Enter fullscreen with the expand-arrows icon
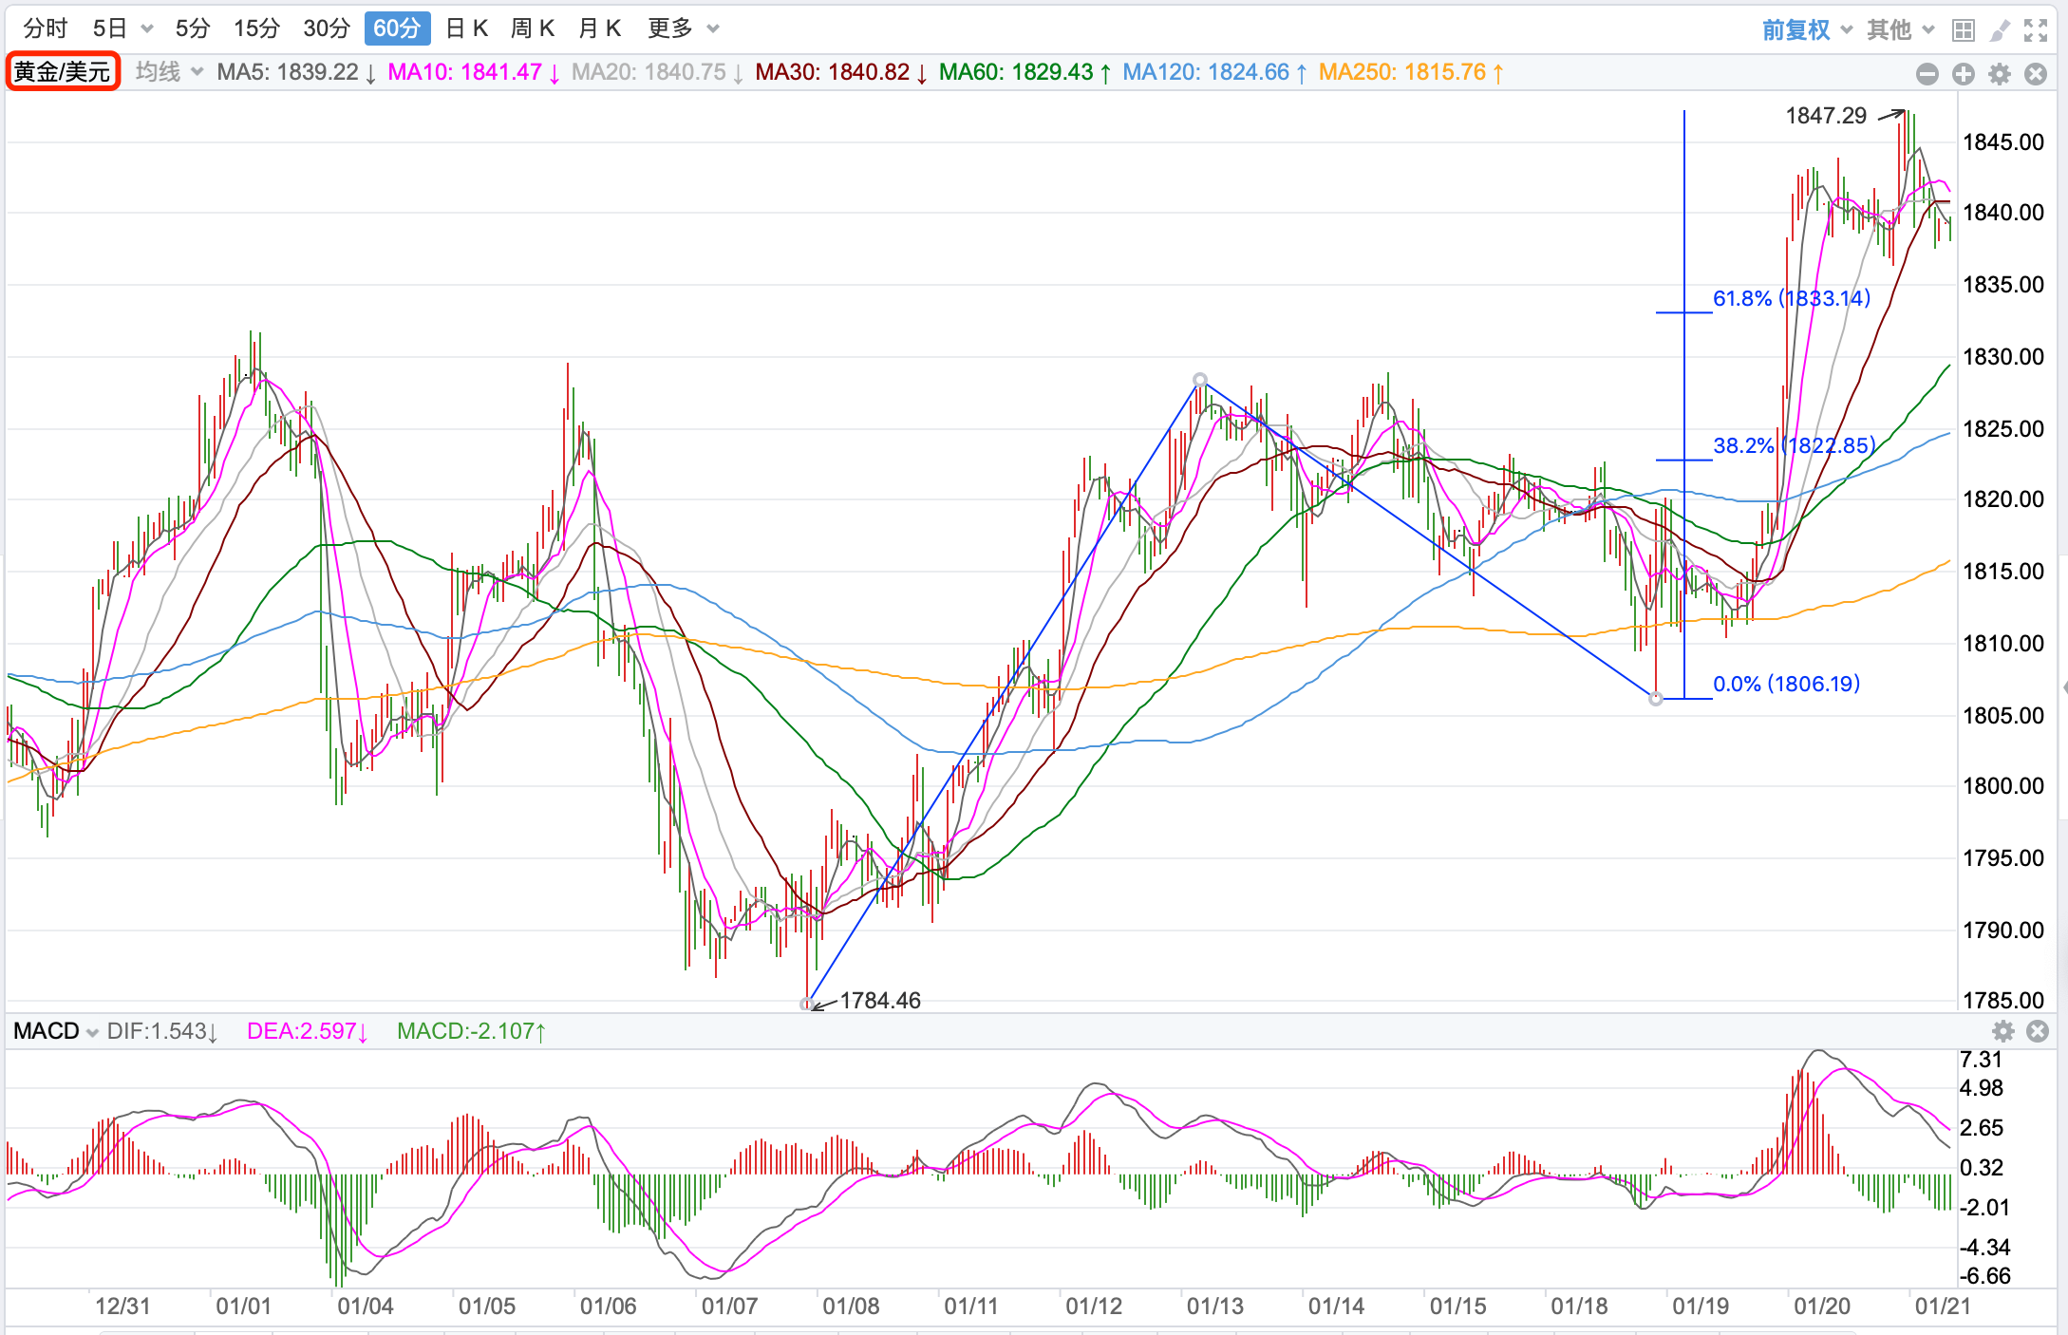This screenshot has width=2068, height=1335. tap(2035, 30)
